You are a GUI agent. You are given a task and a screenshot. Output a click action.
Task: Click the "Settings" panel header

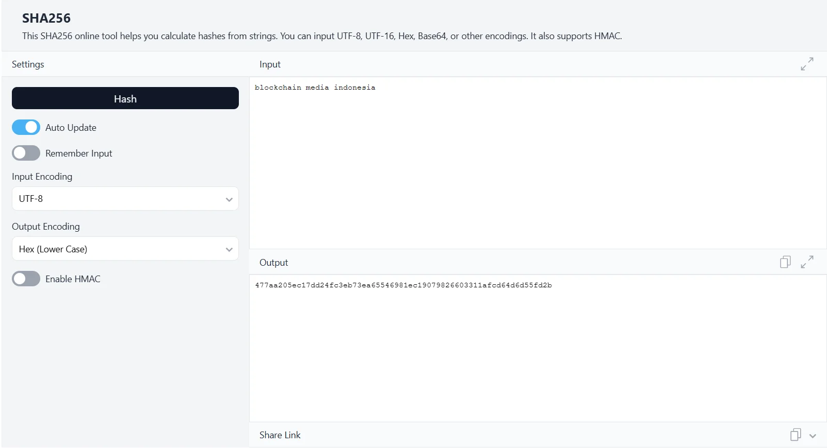pyautogui.click(x=28, y=64)
